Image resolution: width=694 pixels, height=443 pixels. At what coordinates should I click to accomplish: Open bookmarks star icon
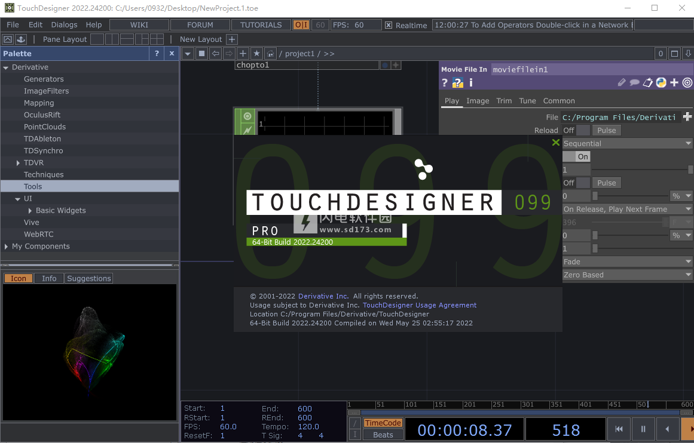256,54
